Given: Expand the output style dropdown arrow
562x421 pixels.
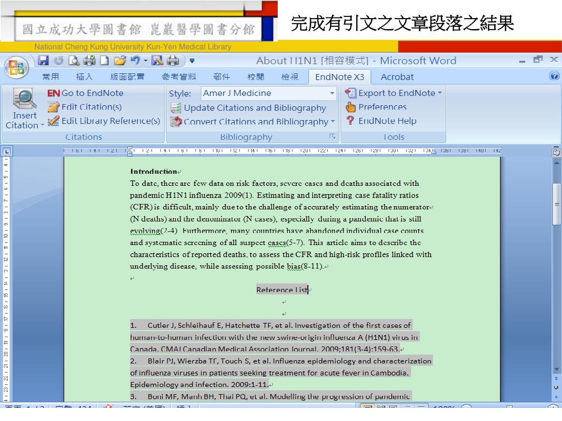Looking at the screenshot, I should [332, 93].
